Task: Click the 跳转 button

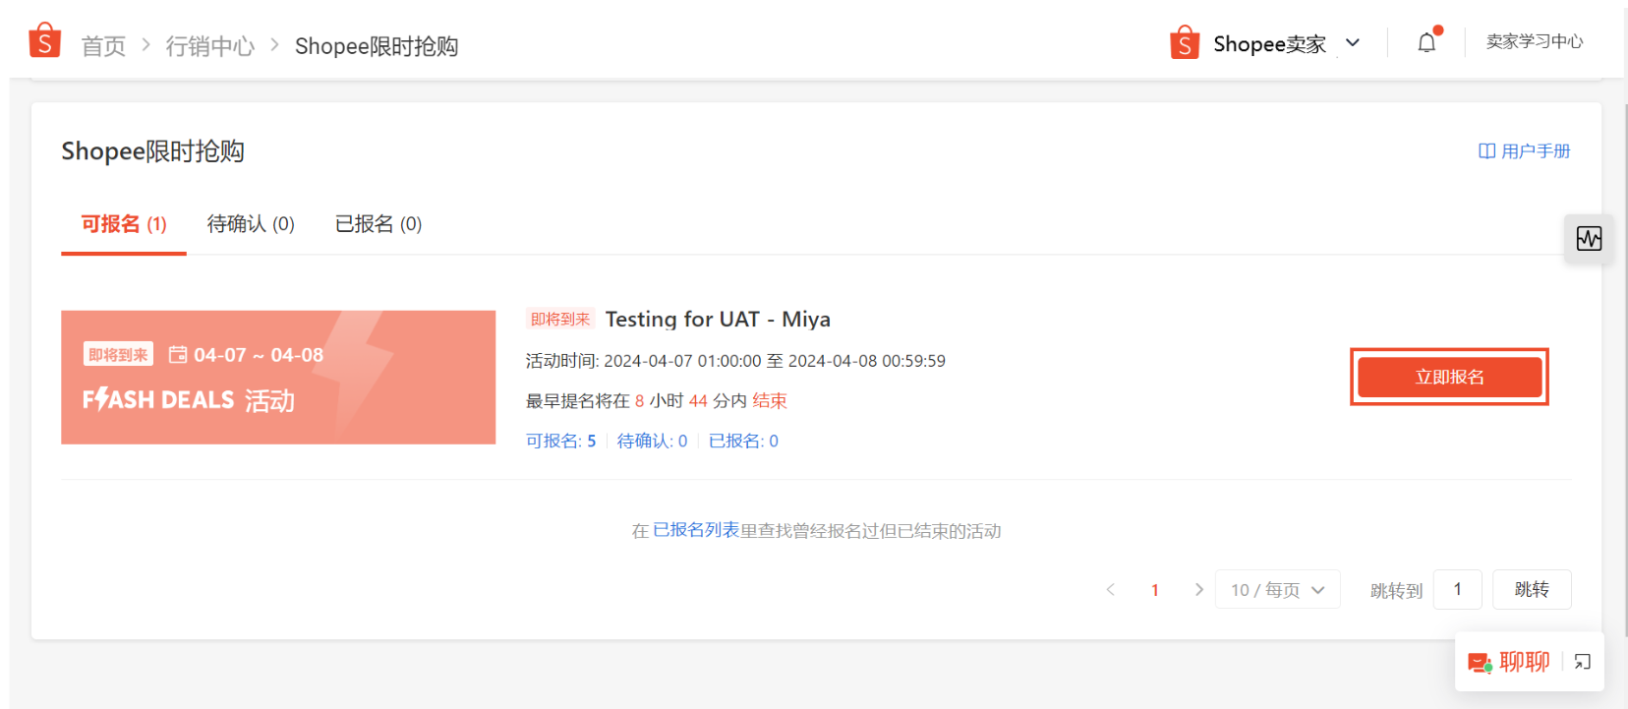Action: click(x=1532, y=589)
